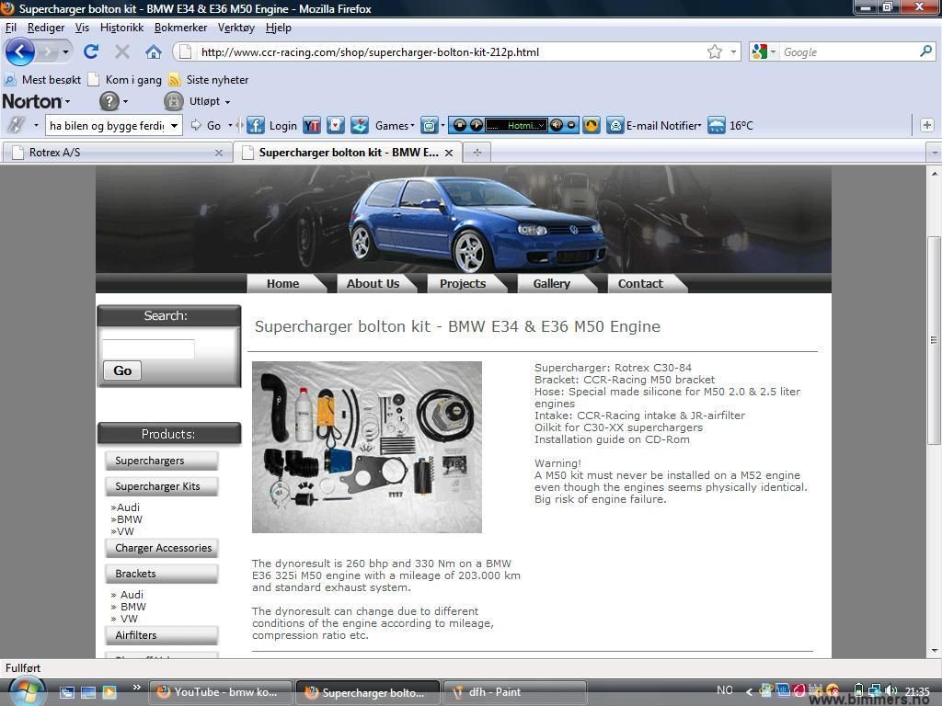The height and width of the screenshot is (706, 942).
Task: Click the search magnifier in the Google box
Action: click(925, 51)
